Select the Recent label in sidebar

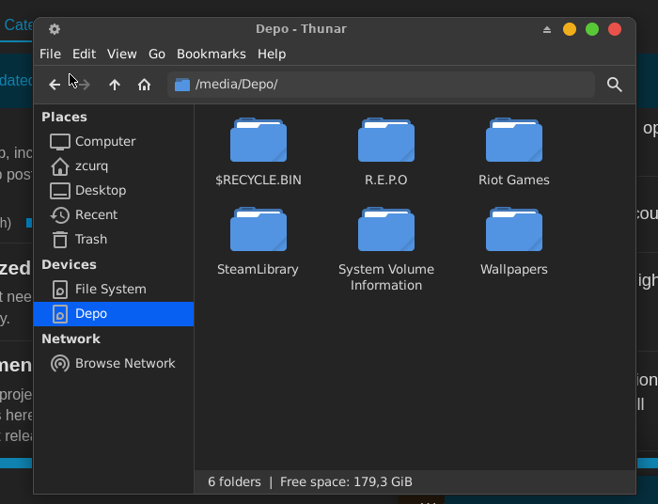[x=96, y=215]
